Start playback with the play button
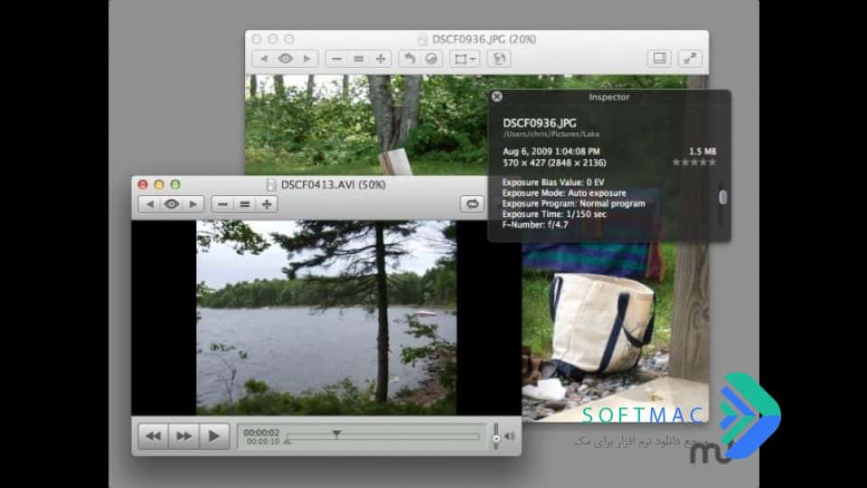This screenshot has height=488, width=867. 214,436
